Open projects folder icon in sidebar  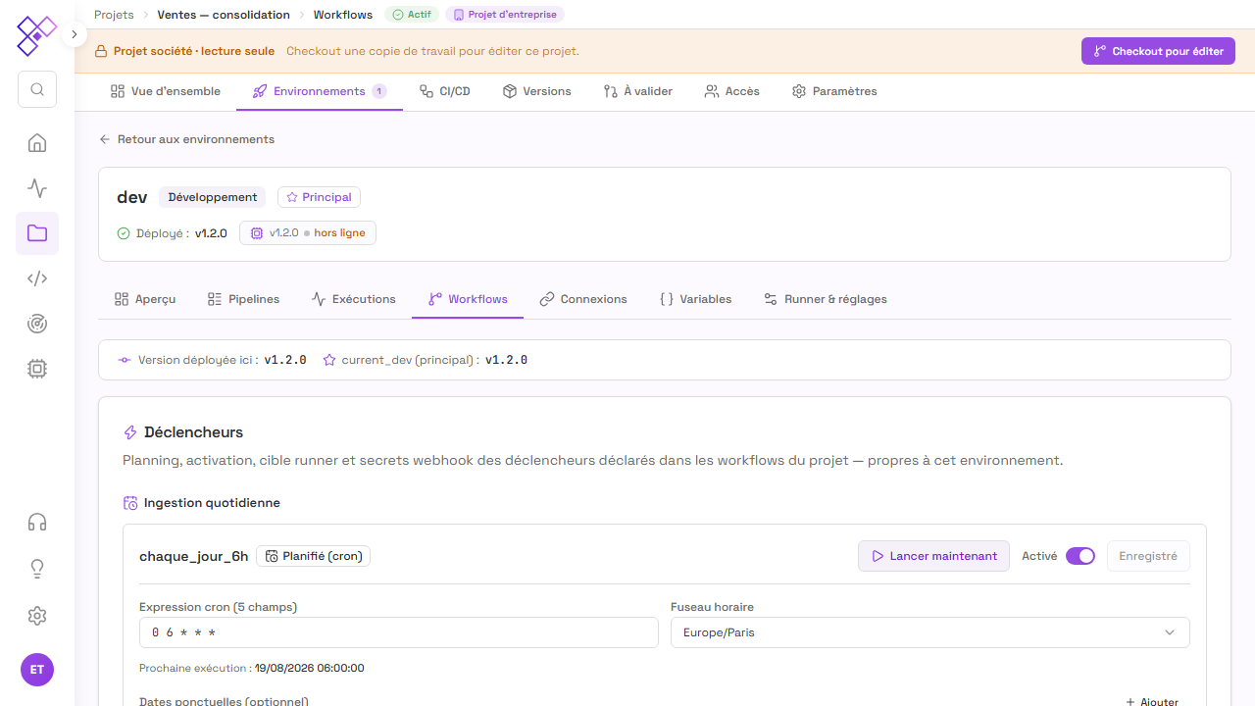tap(37, 233)
